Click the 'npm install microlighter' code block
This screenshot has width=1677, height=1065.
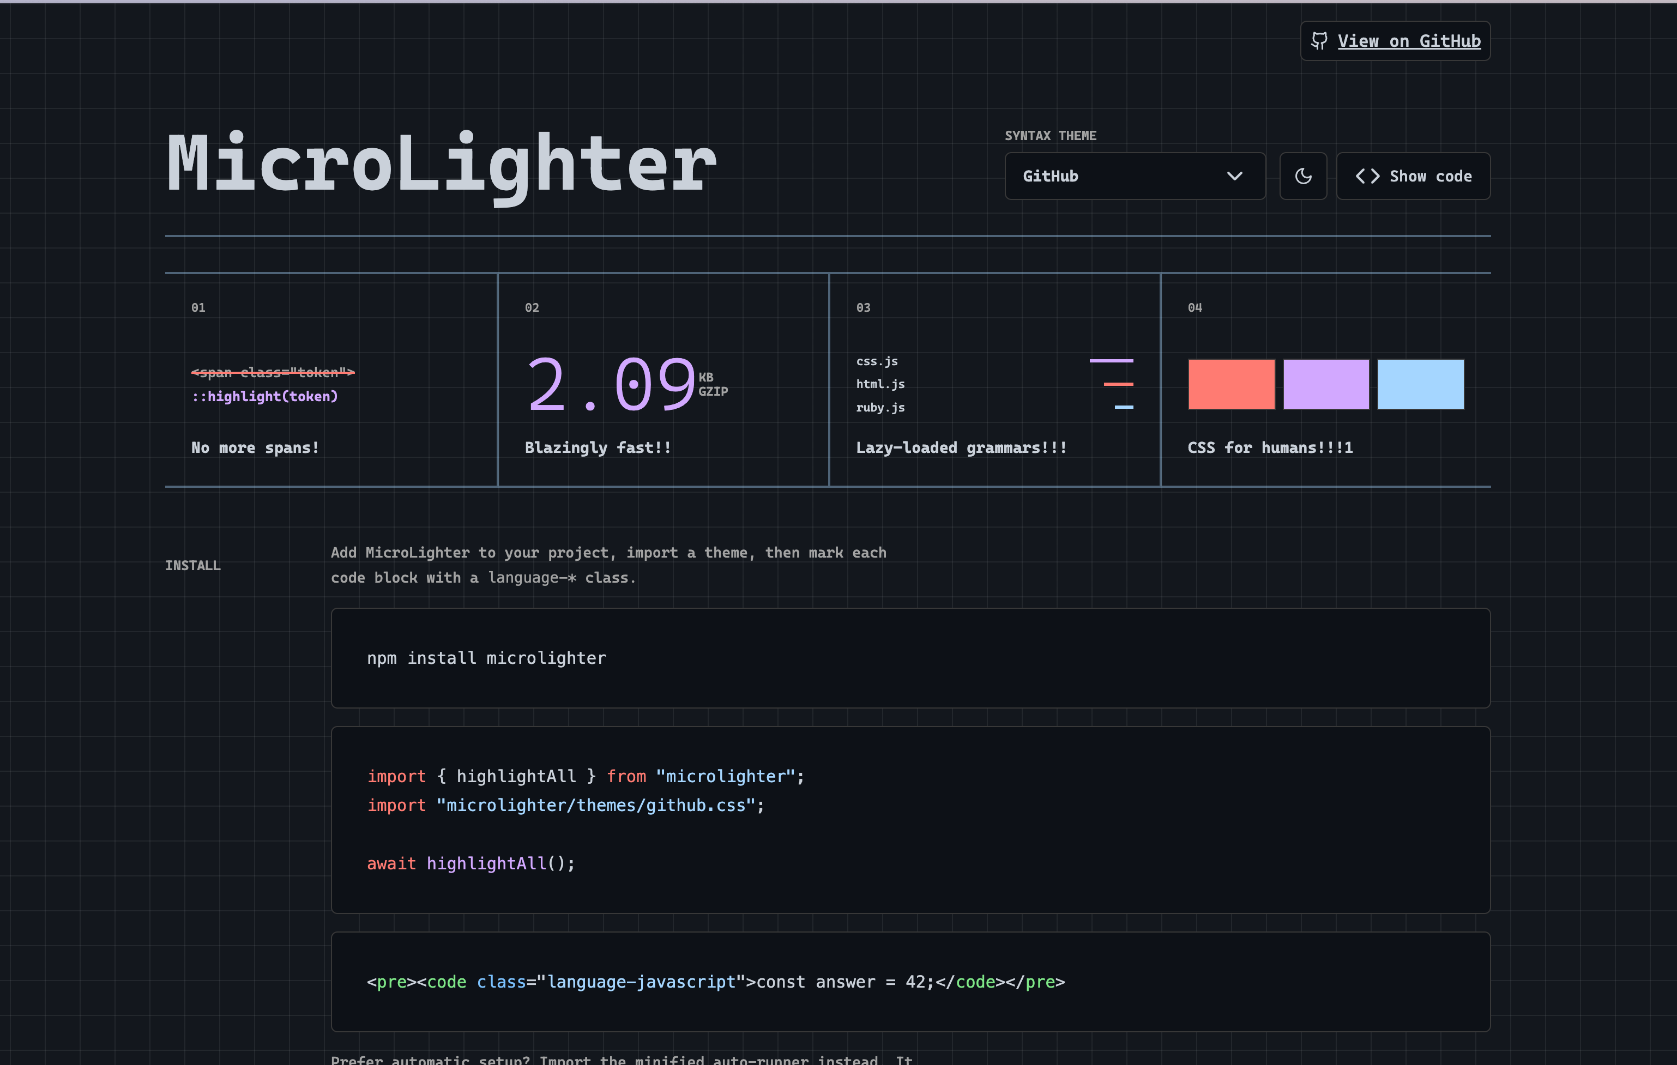click(910, 658)
